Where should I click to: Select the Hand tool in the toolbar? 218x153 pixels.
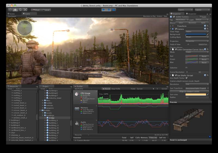(x=10, y=10)
